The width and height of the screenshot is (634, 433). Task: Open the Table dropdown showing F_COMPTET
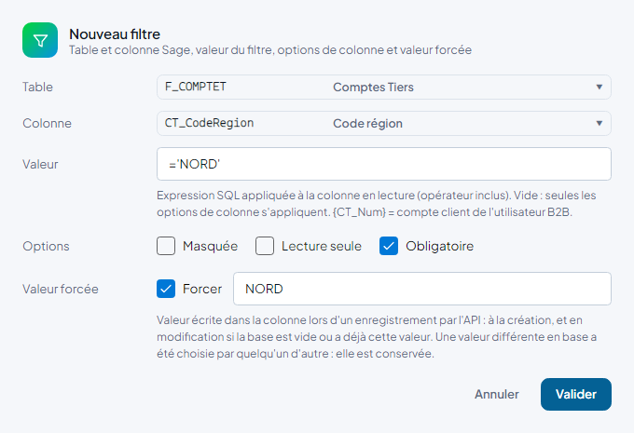[x=384, y=87]
